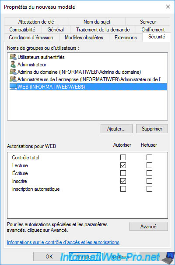Open the Nom du sujet tab
Screen dimensions: 175x265
[97, 22]
